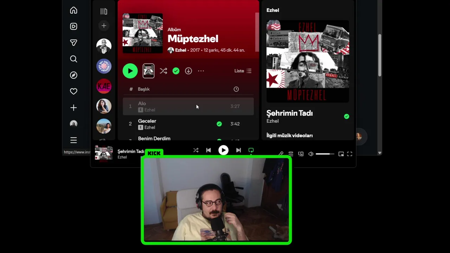Open notifications heart icon in sidebar
Image resolution: width=450 pixels, height=253 pixels.
[x=73, y=91]
